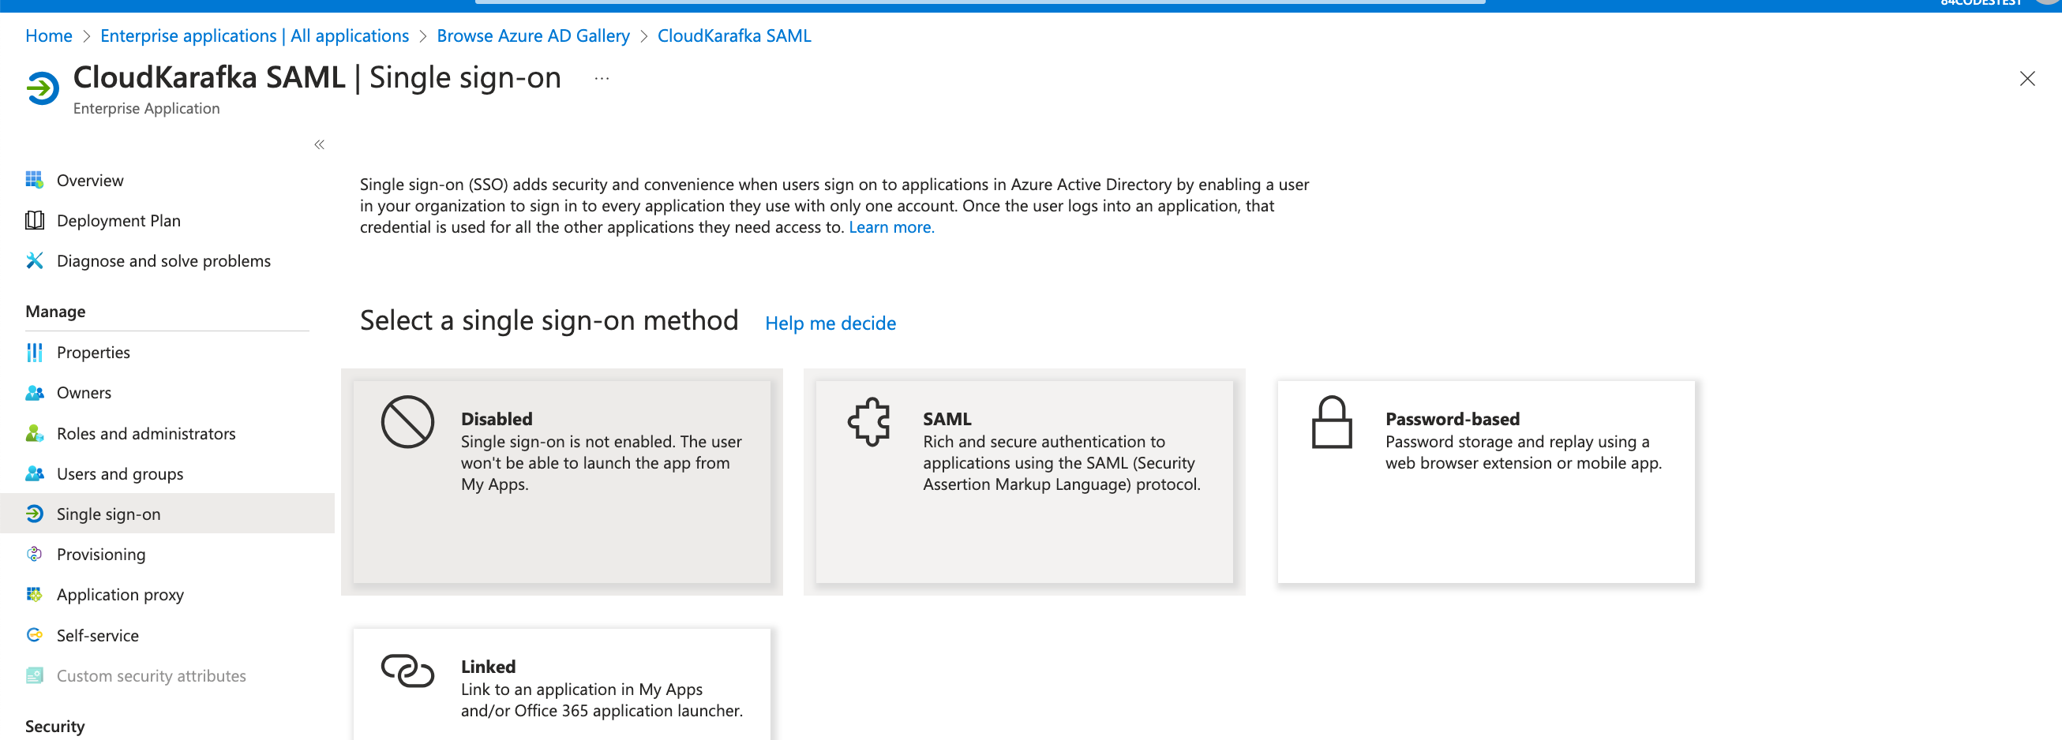Click the Roles and administrators icon

(35, 433)
